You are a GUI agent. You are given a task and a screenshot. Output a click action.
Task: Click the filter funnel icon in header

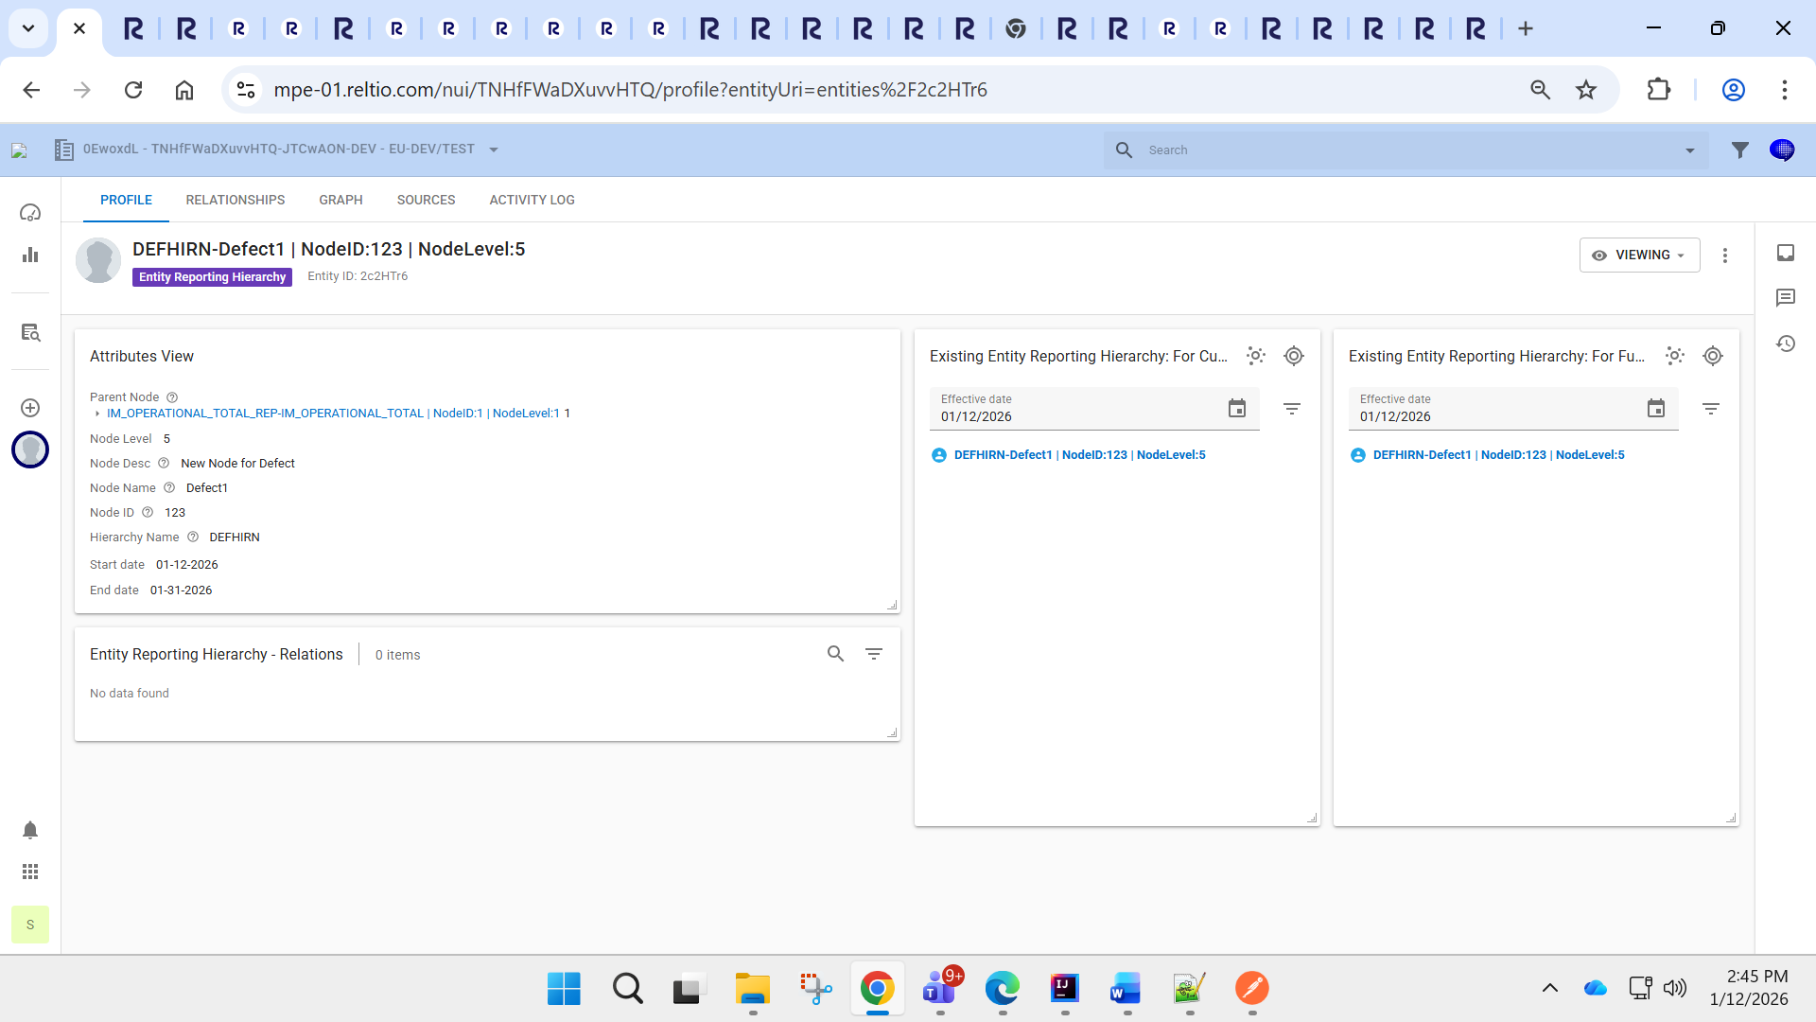1740,150
